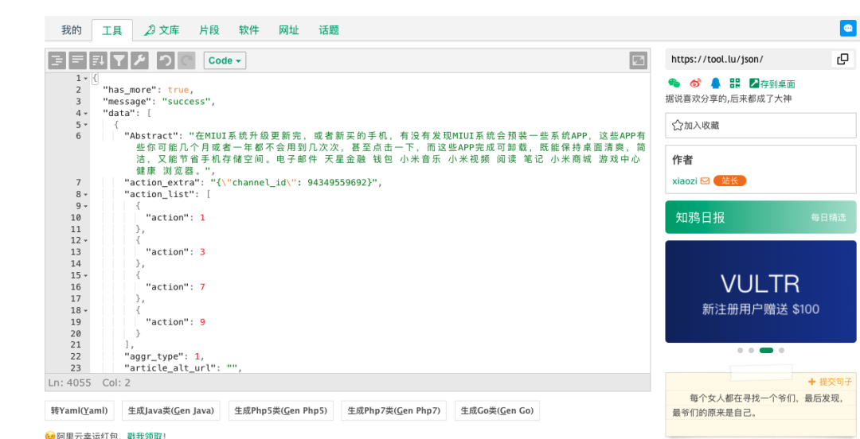Click 提交句子 submit sentence link
The width and height of the screenshot is (860, 439).
(831, 382)
